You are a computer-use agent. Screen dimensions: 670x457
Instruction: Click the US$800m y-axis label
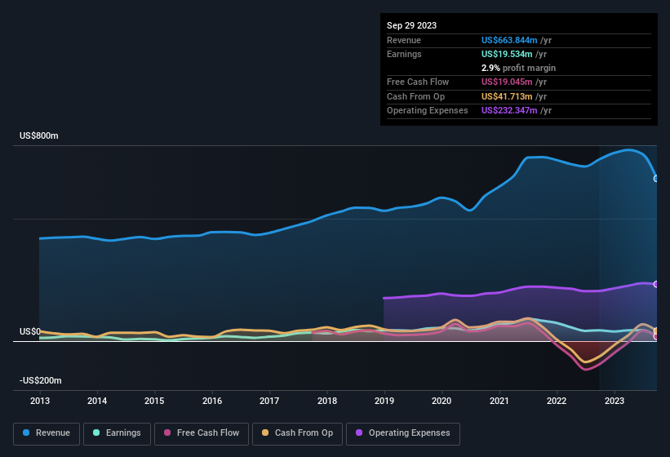[x=39, y=135]
